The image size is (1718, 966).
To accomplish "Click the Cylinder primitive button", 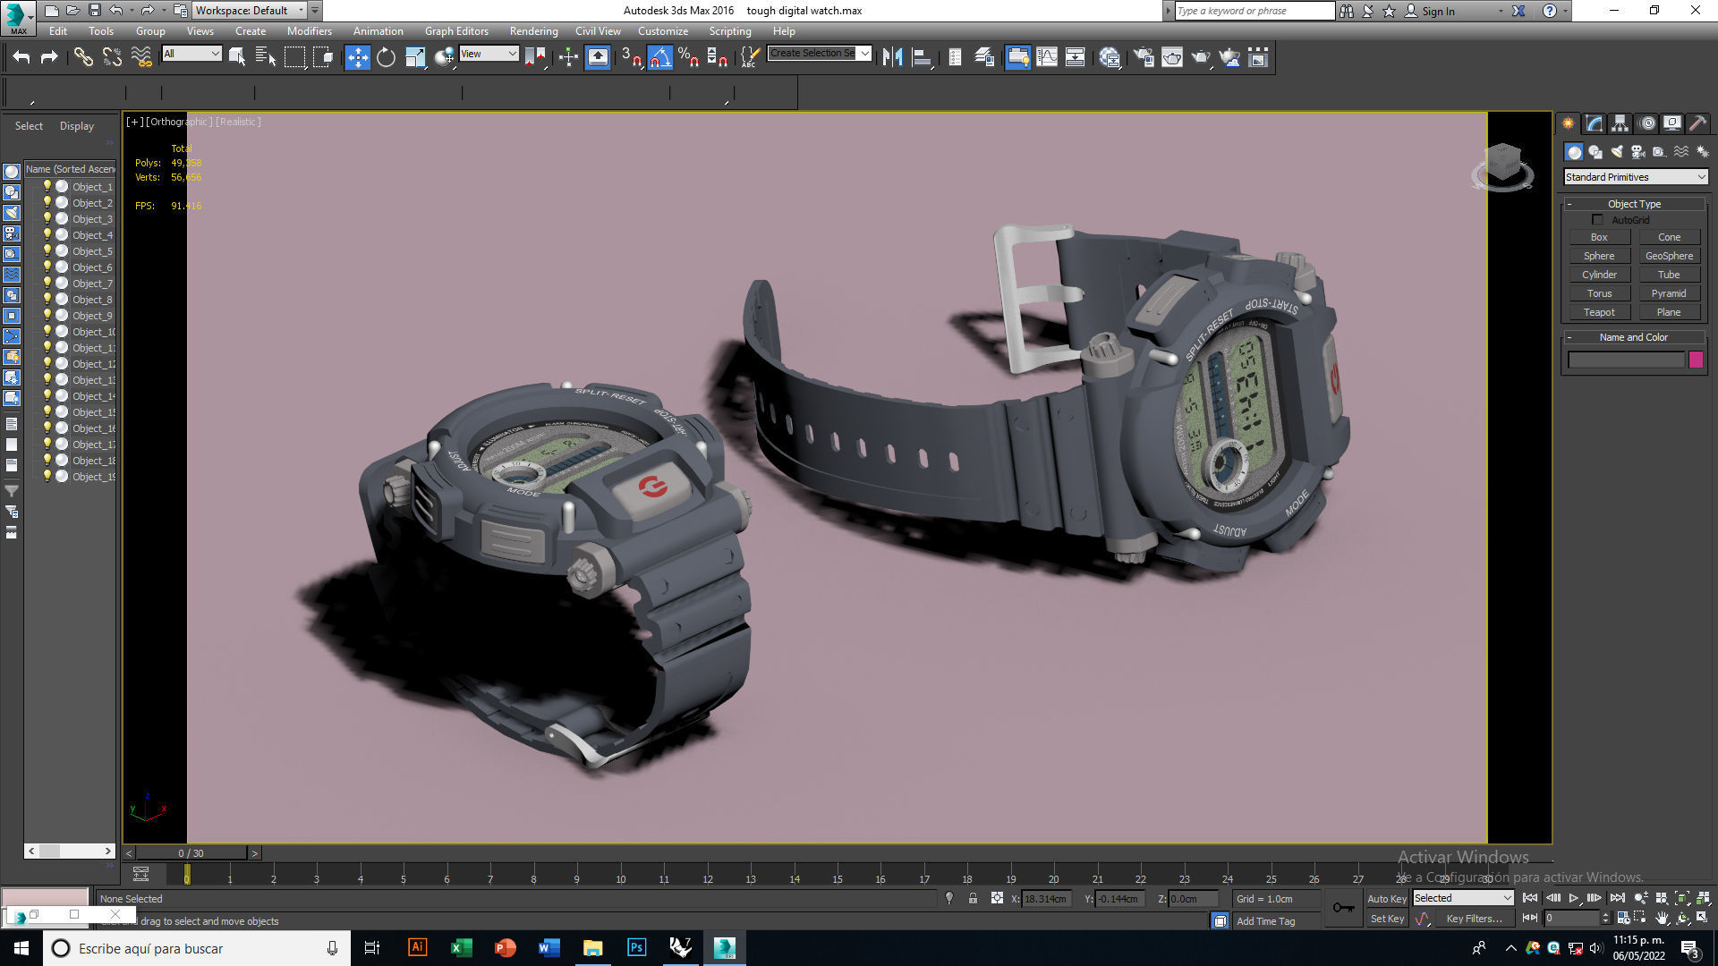I will [x=1599, y=275].
